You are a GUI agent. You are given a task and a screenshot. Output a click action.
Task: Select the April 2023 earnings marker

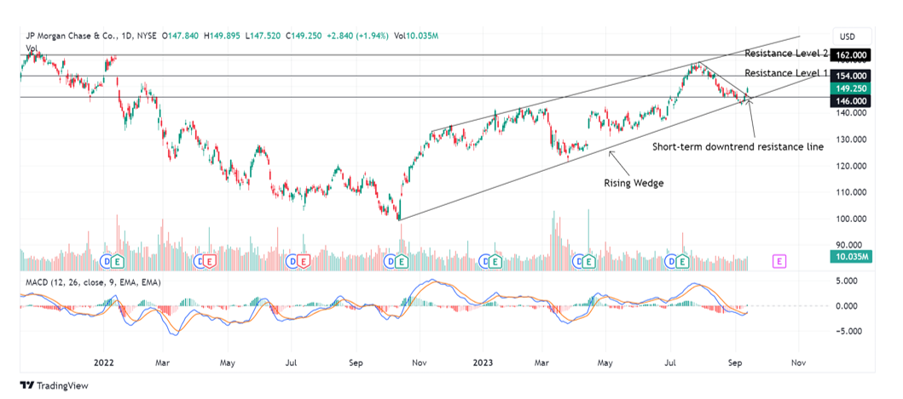(588, 261)
